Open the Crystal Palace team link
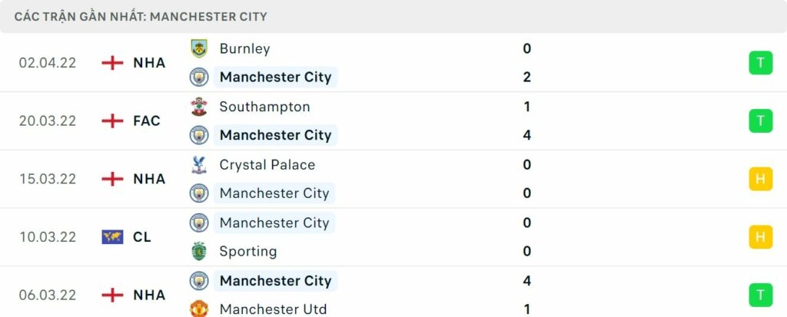The image size is (787, 317). click(x=267, y=165)
